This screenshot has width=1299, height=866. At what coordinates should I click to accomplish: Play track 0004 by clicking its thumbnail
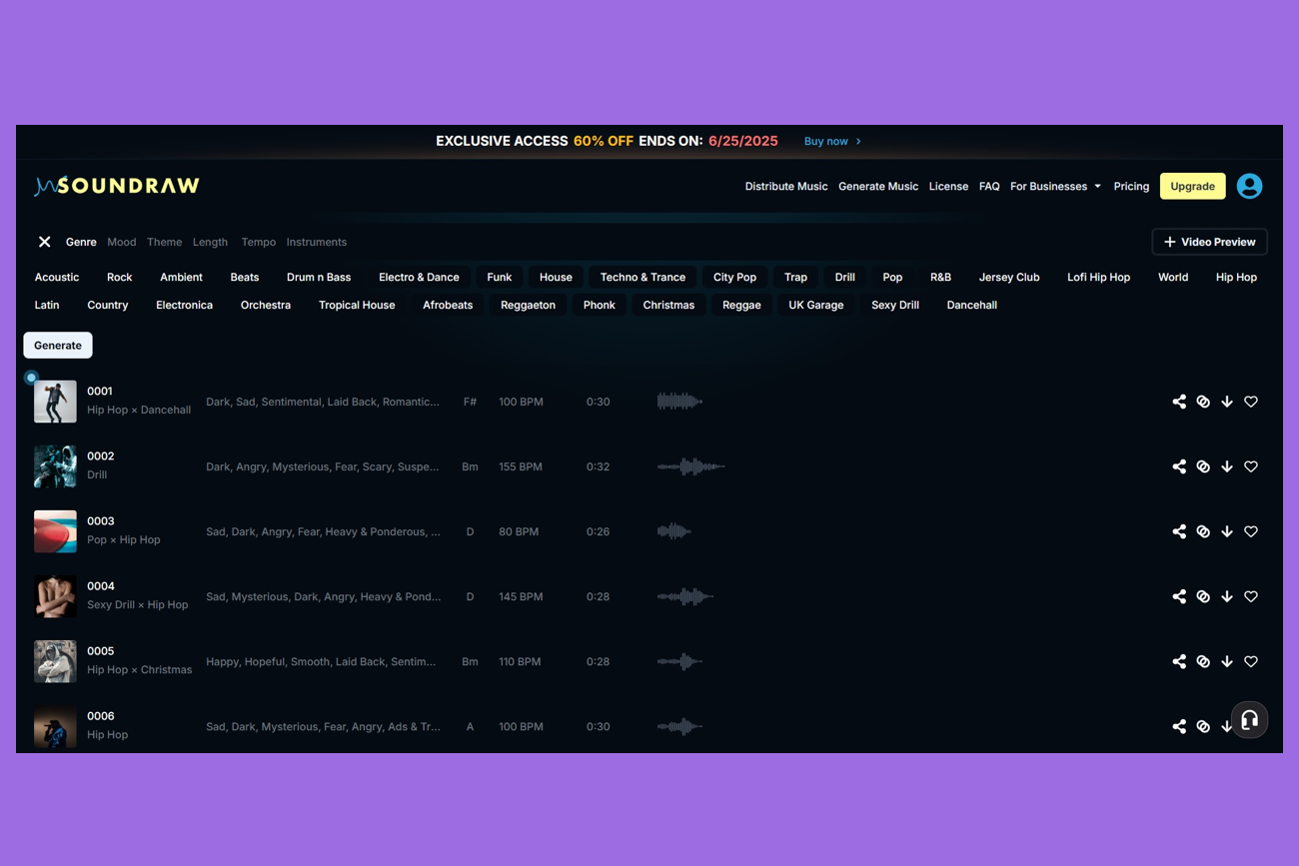(x=55, y=596)
